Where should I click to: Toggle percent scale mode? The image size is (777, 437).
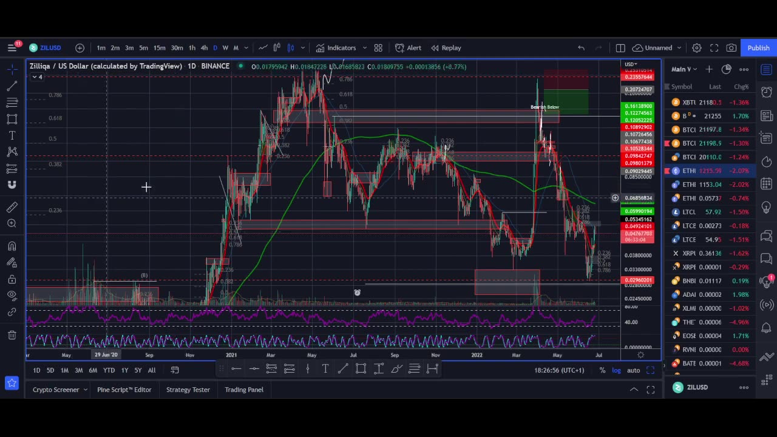click(x=602, y=370)
